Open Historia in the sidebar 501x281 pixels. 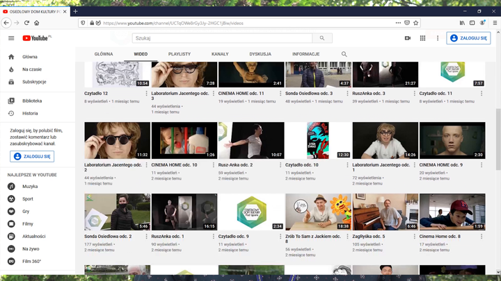(30, 113)
